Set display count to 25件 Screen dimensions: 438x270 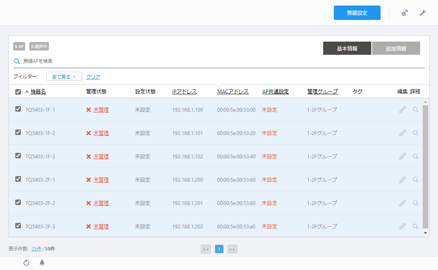coord(36,249)
